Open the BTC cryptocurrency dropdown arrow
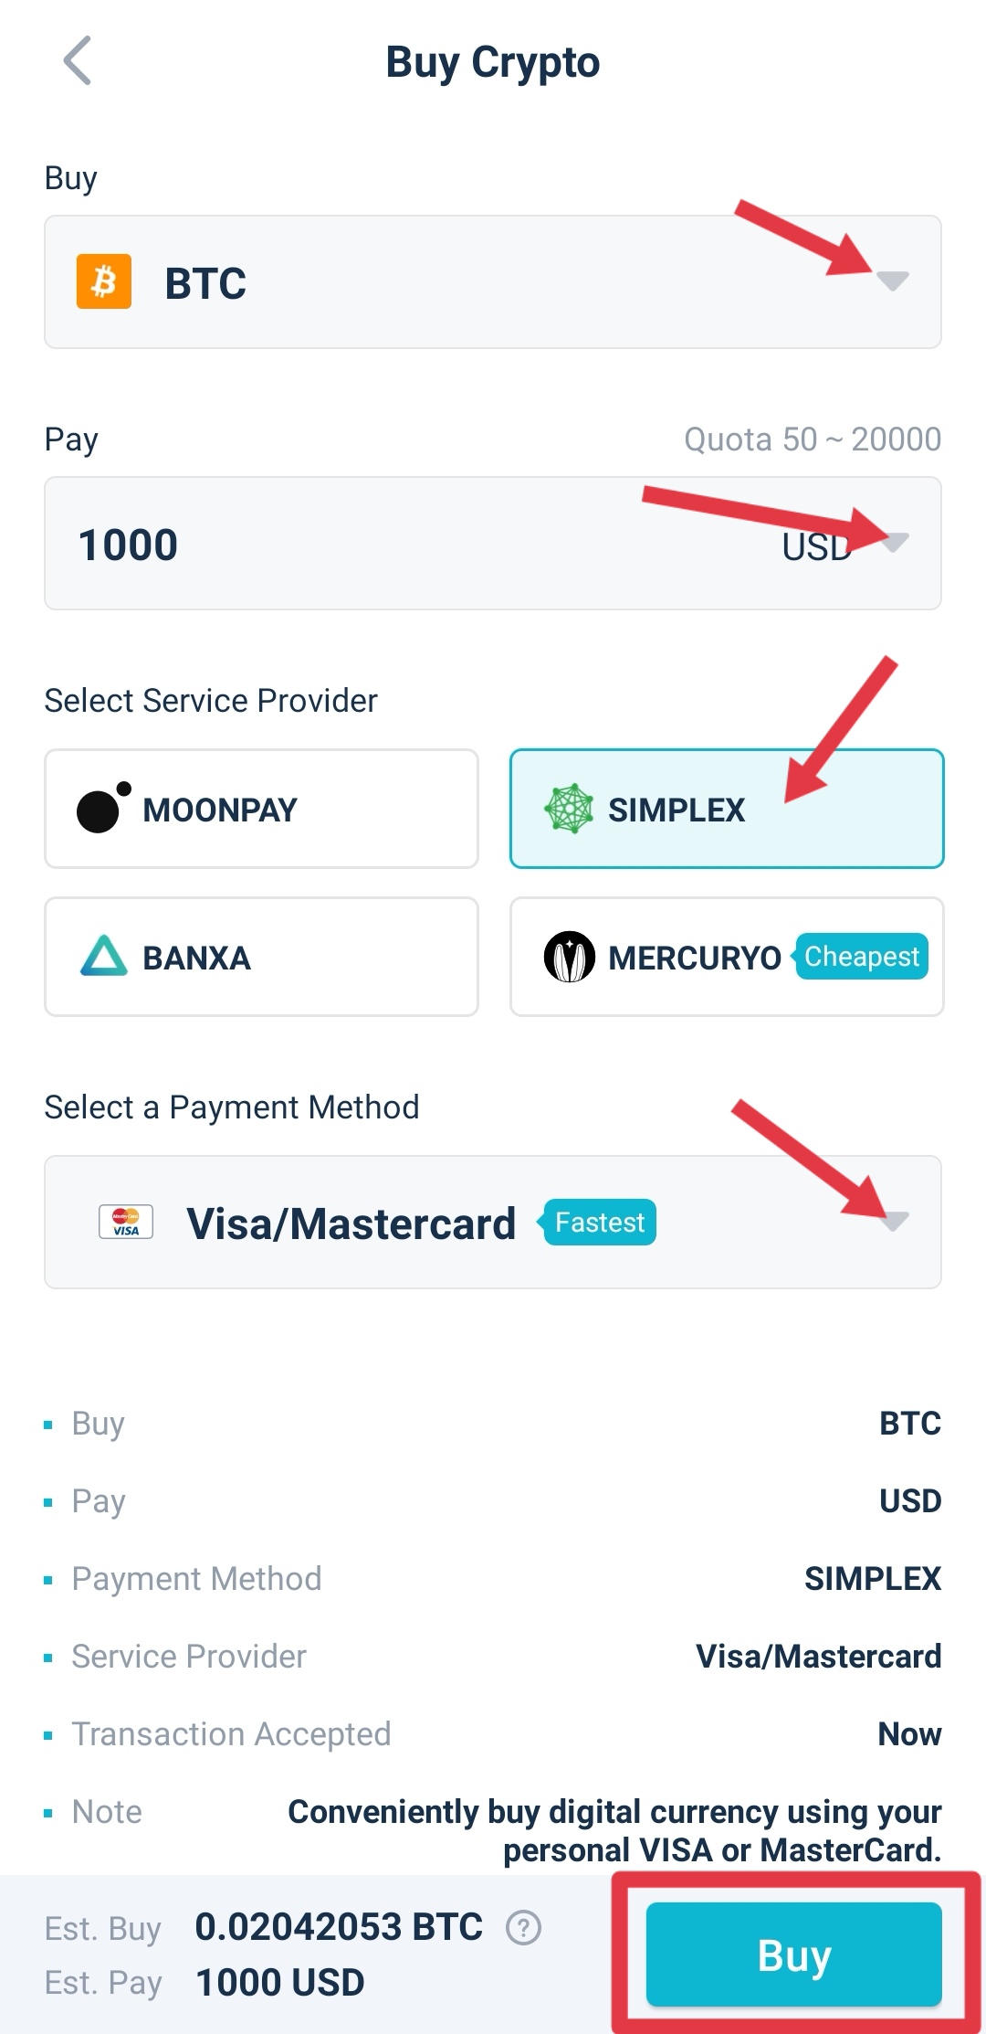The height and width of the screenshot is (2034, 986). 893,281
